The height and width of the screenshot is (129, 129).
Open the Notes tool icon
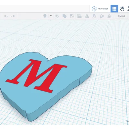click(x=102, y=16)
